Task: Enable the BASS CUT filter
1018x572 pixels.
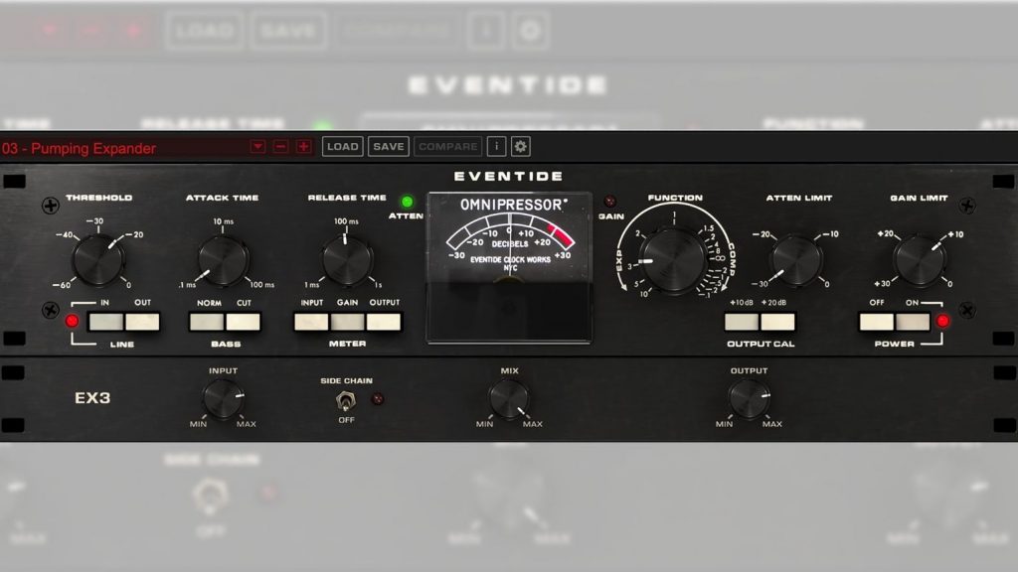Action: (x=245, y=322)
